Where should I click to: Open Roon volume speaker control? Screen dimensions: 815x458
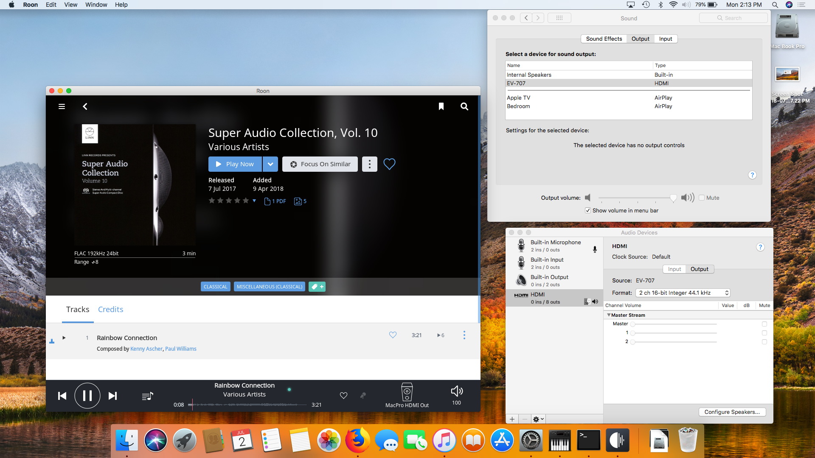coord(456,391)
